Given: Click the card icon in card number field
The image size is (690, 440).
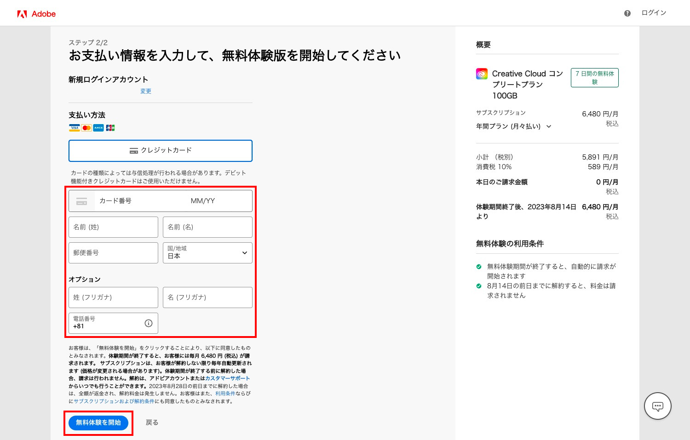Looking at the screenshot, I should 82,201.
